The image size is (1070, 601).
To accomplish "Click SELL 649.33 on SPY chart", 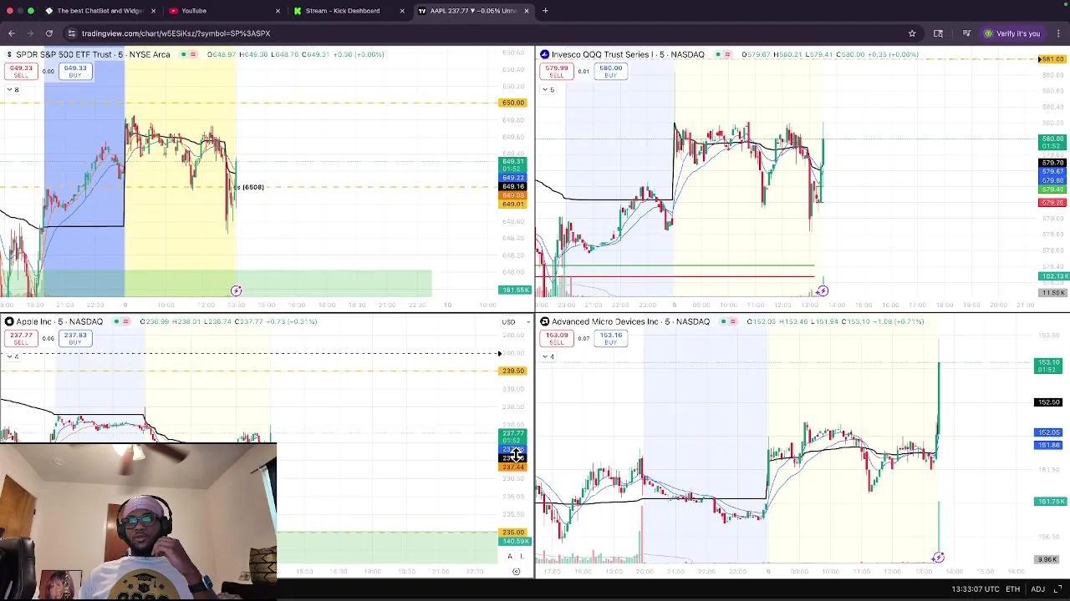I will pyautogui.click(x=21, y=71).
